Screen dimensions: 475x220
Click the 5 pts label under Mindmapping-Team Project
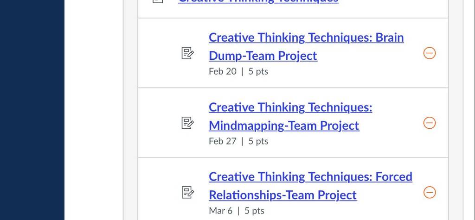[x=258, y=141]
